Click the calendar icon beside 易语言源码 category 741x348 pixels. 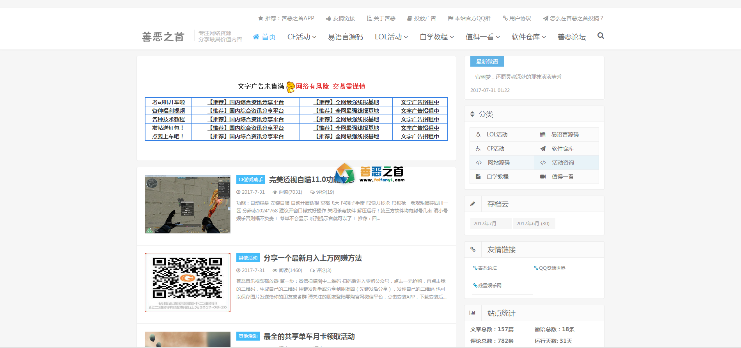coord(542,134)
